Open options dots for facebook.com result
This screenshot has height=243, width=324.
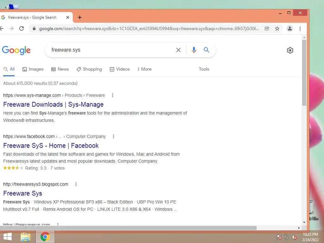click(114, 136)
